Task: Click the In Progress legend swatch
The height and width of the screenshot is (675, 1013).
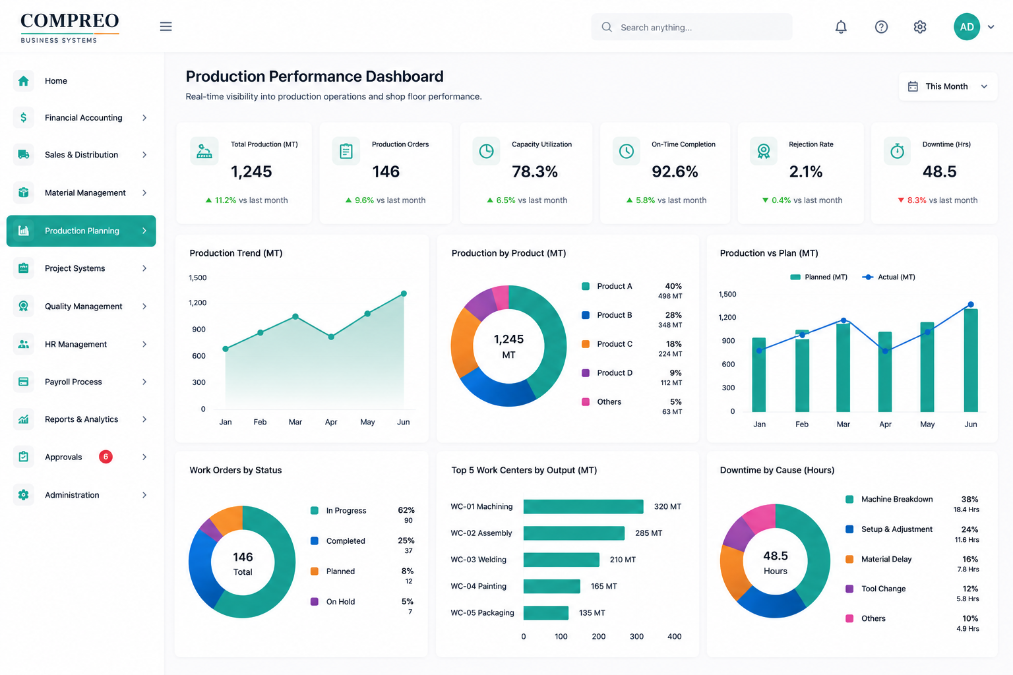Action: [x=315, y=510]
